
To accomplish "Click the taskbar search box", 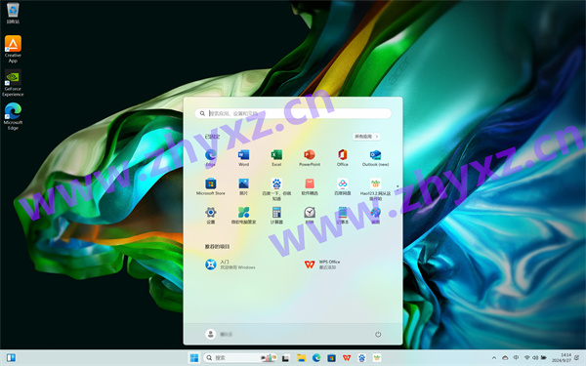I will coord(240,358).
